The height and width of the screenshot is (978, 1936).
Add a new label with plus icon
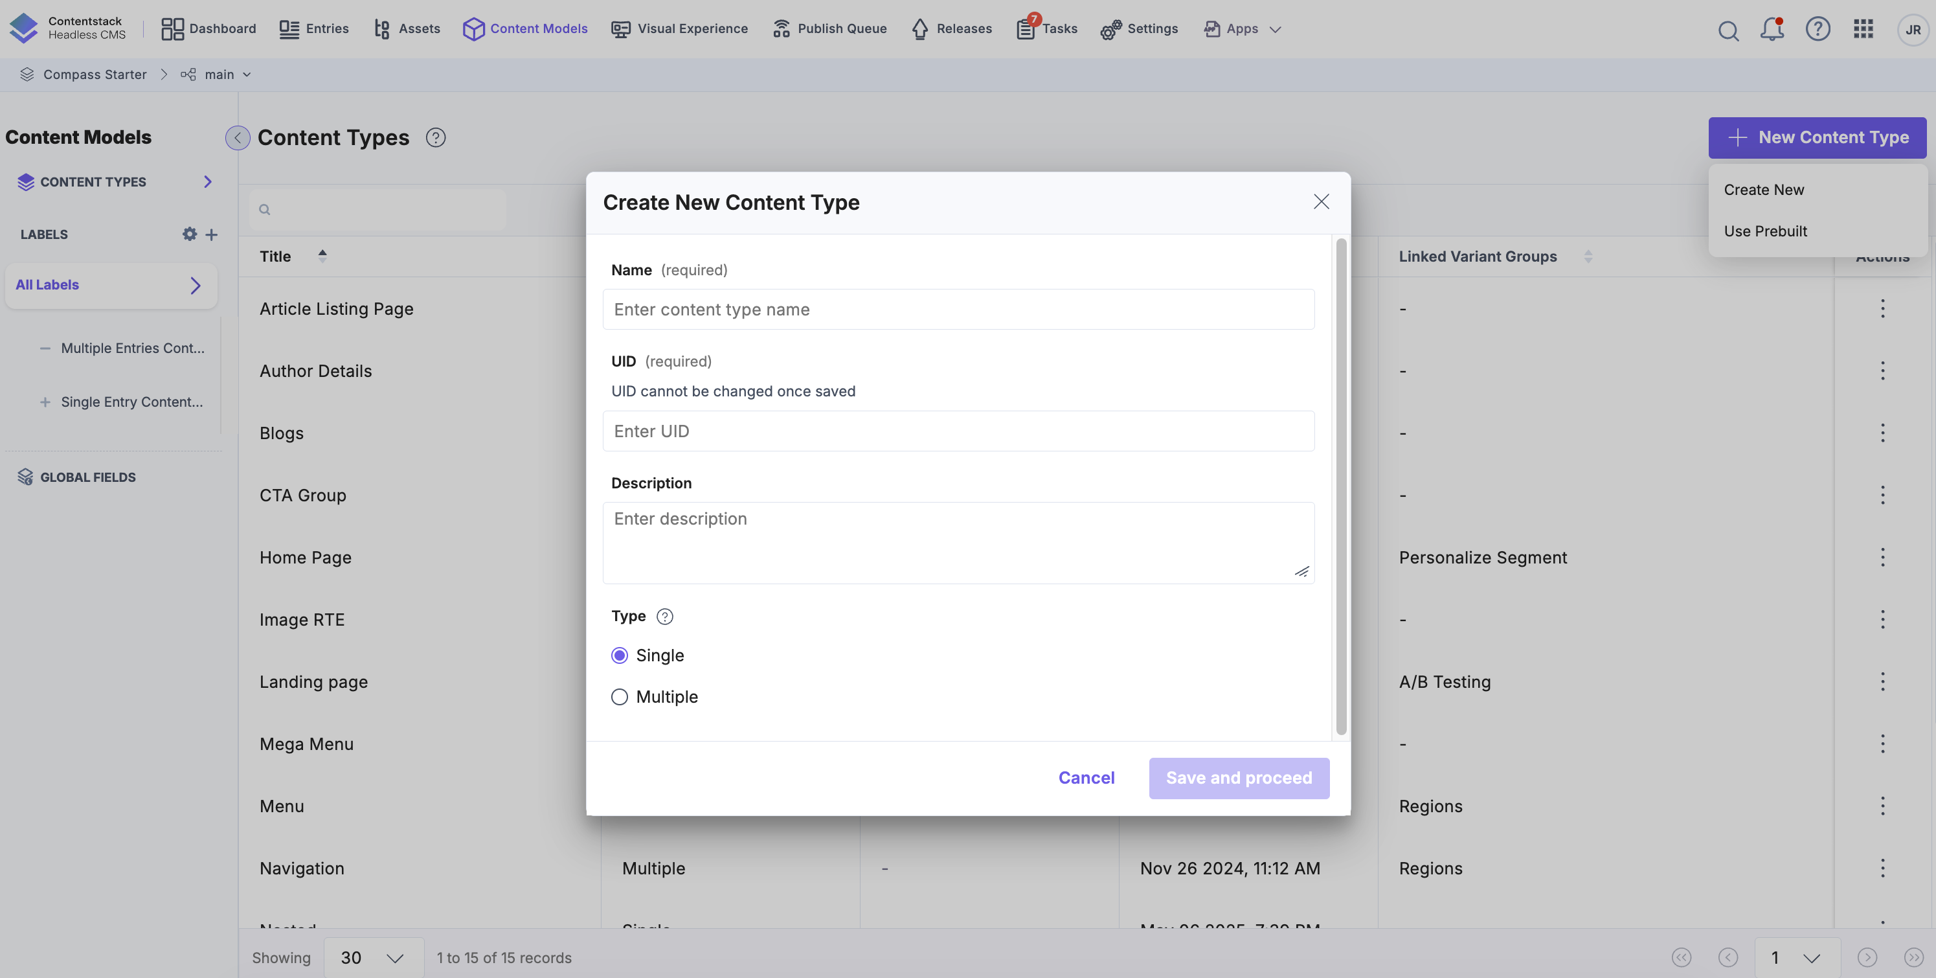pos(212,234)
